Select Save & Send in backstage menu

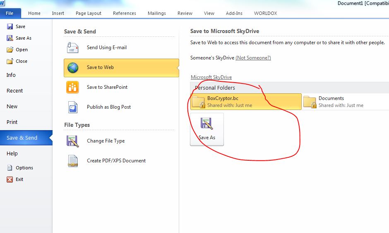point(26,138)
